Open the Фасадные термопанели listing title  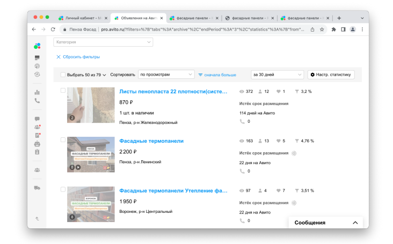[x=151, y=141]
